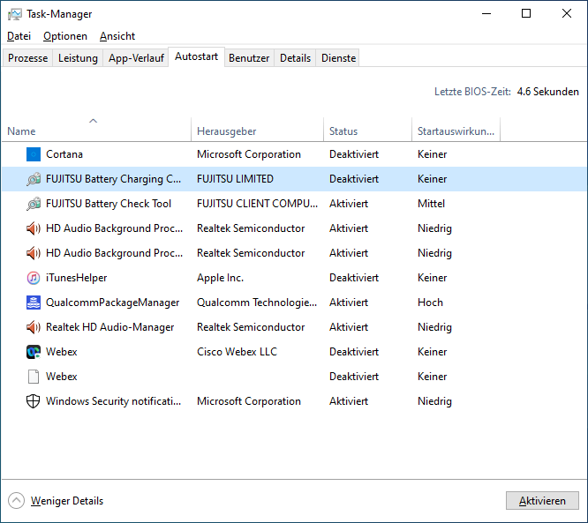Switch to the Leistung tab

(78, 58)
